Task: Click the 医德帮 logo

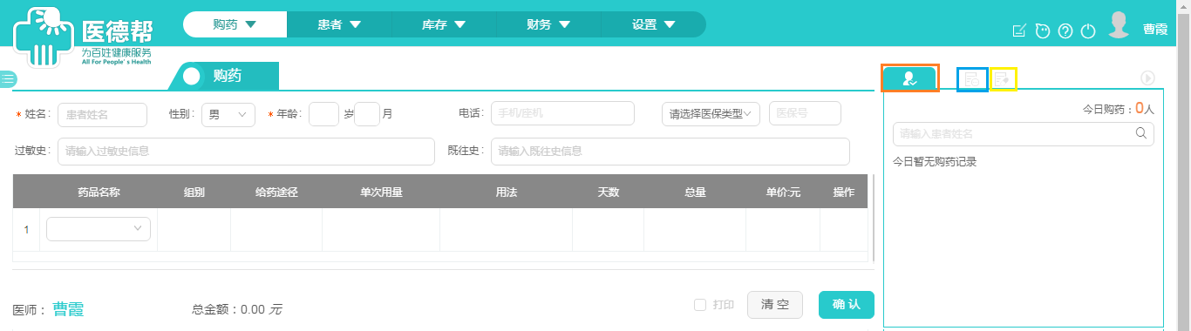Action: coord(83,37)
